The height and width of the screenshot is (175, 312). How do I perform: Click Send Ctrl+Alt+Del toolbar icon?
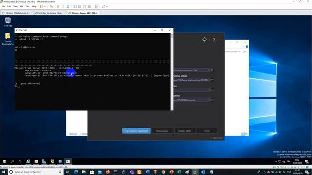[x=51, y=6]
